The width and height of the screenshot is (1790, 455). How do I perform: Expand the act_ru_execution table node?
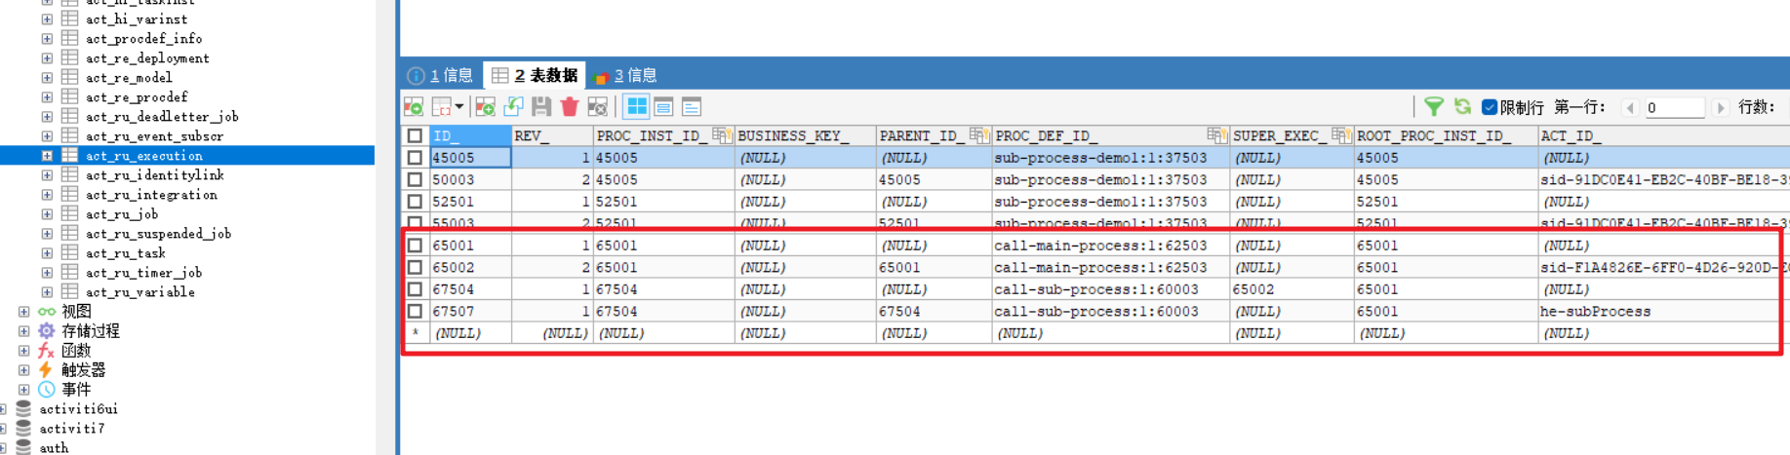click(x=47, y=155)
